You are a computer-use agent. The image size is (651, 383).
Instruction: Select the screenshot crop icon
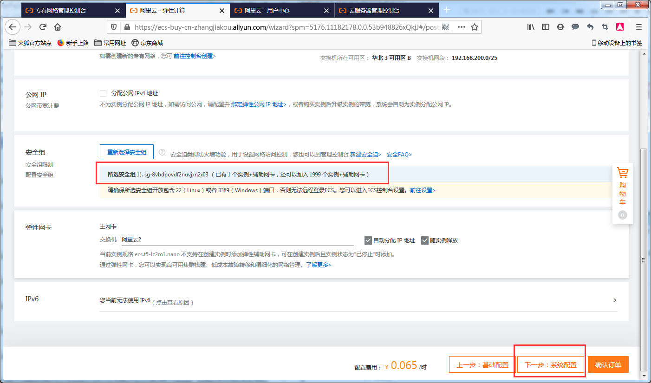coord(605,27)
